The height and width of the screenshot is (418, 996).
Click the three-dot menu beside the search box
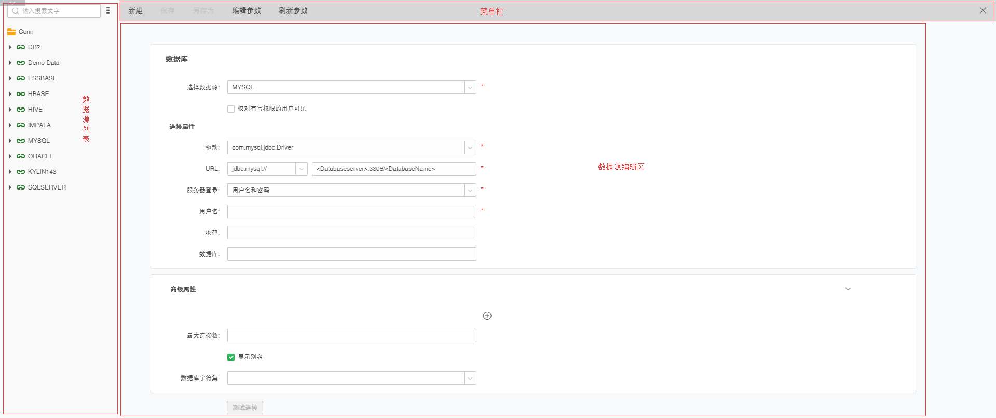coord(108,10)
